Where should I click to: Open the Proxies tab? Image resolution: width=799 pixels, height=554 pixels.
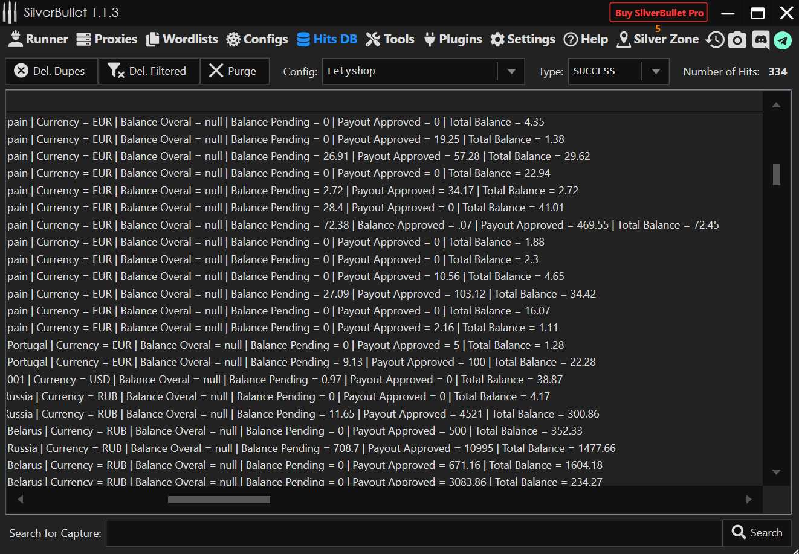click(x=107, y=39)
